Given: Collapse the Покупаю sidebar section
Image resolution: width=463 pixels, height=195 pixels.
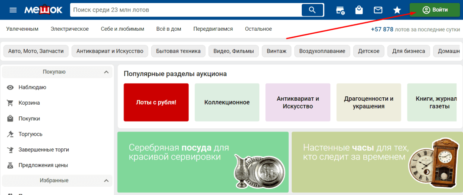Looking at the screenshot, I should click(106, 72).
